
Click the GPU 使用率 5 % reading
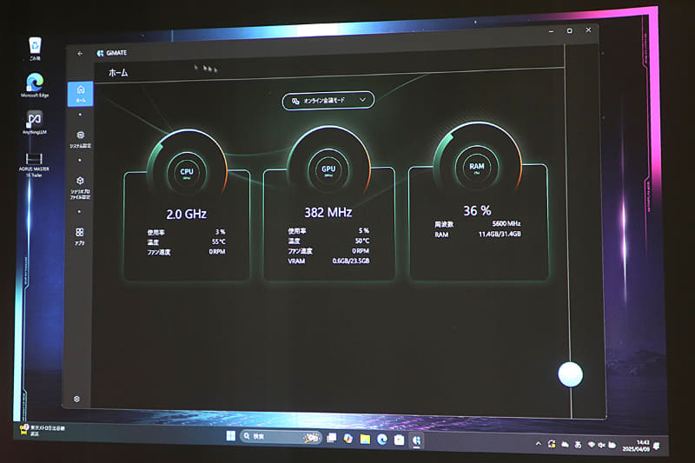coord(328,231)
